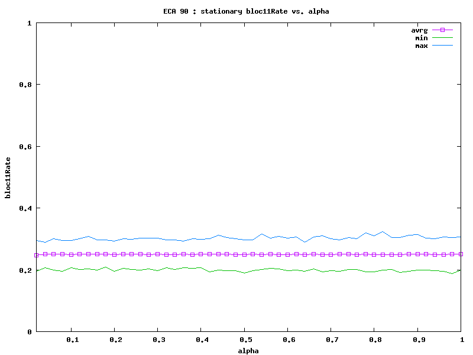The height and width of the screenshot is (355, 473).
Task: Select the 'min' legend label
Action: coord(421,38)
